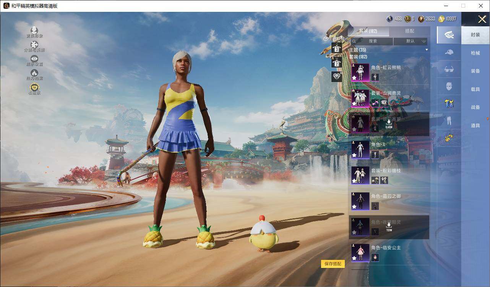
Task: Select the hat category icon
Action: click(x=449, y=52)
